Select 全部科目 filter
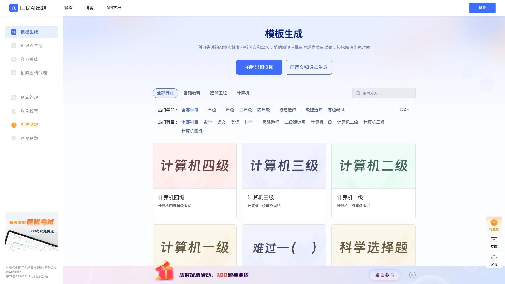The height and width of the screenshot is (284, 505). (190, 122)
